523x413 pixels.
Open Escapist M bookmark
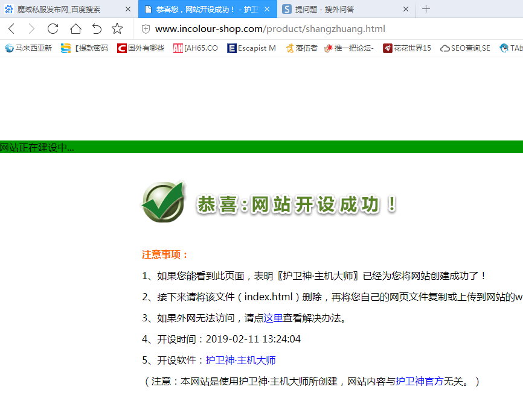pyautogui.click(x=251, y=48)
